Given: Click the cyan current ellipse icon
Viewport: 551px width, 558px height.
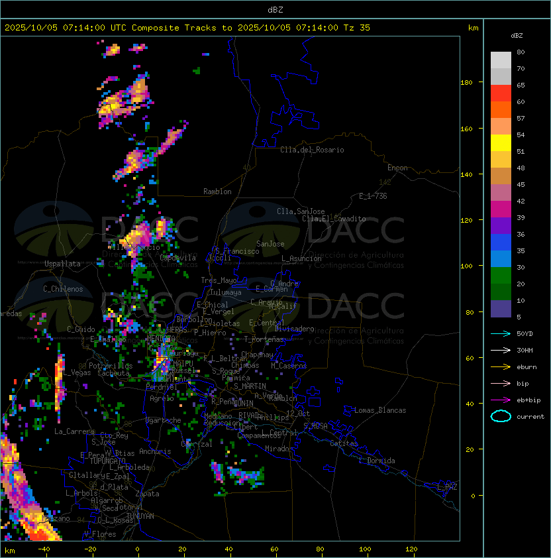Looking at the screenshot, I should pyautogui.click(x=501, y=416).
